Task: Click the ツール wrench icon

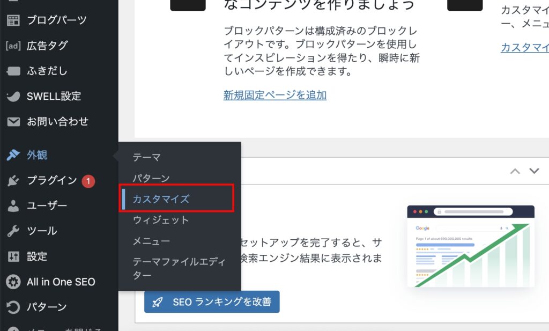Action: point(13,231)
